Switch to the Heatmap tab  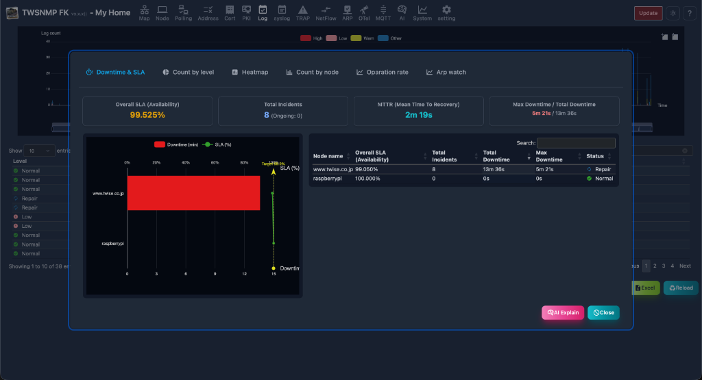[x=250, y=72]
